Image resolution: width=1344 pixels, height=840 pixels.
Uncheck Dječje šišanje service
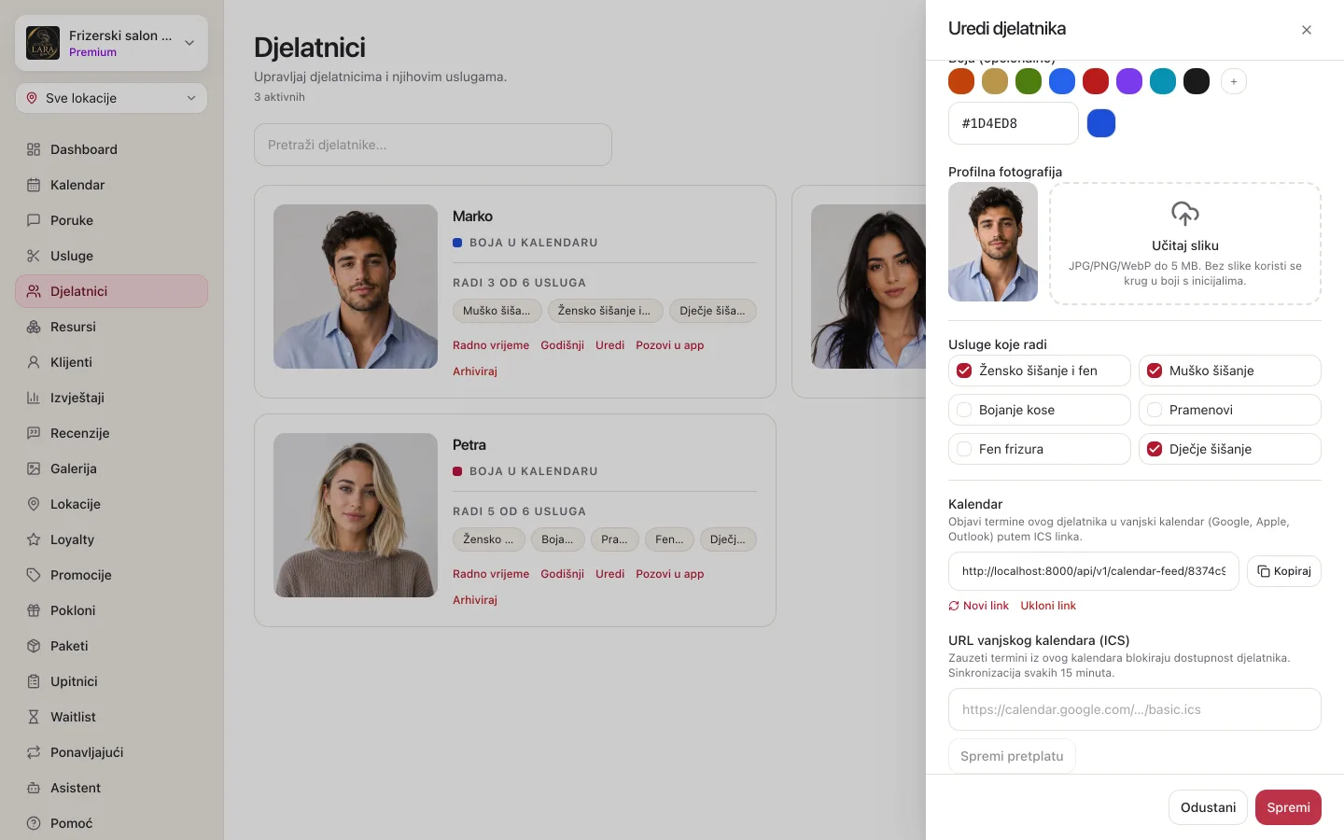pos(1155,449)
